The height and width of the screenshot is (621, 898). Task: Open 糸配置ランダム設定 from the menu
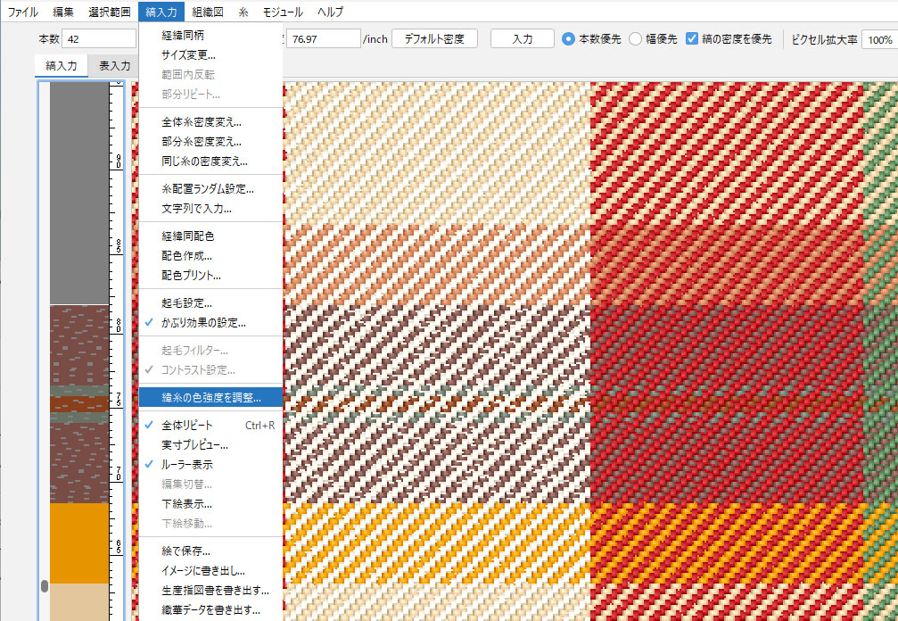click(207, 189)
